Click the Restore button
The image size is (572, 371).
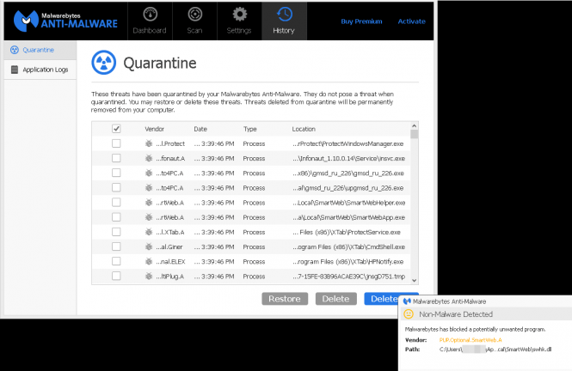[285, 299]
